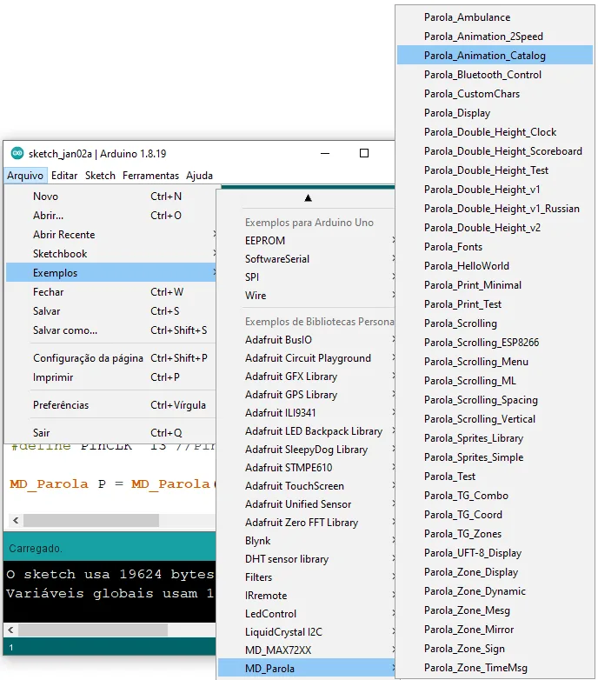Click the editor horizontal scrollbar thumb
Image resolution: width=598 pixels, height=680 pixels.
pos(91,520)
